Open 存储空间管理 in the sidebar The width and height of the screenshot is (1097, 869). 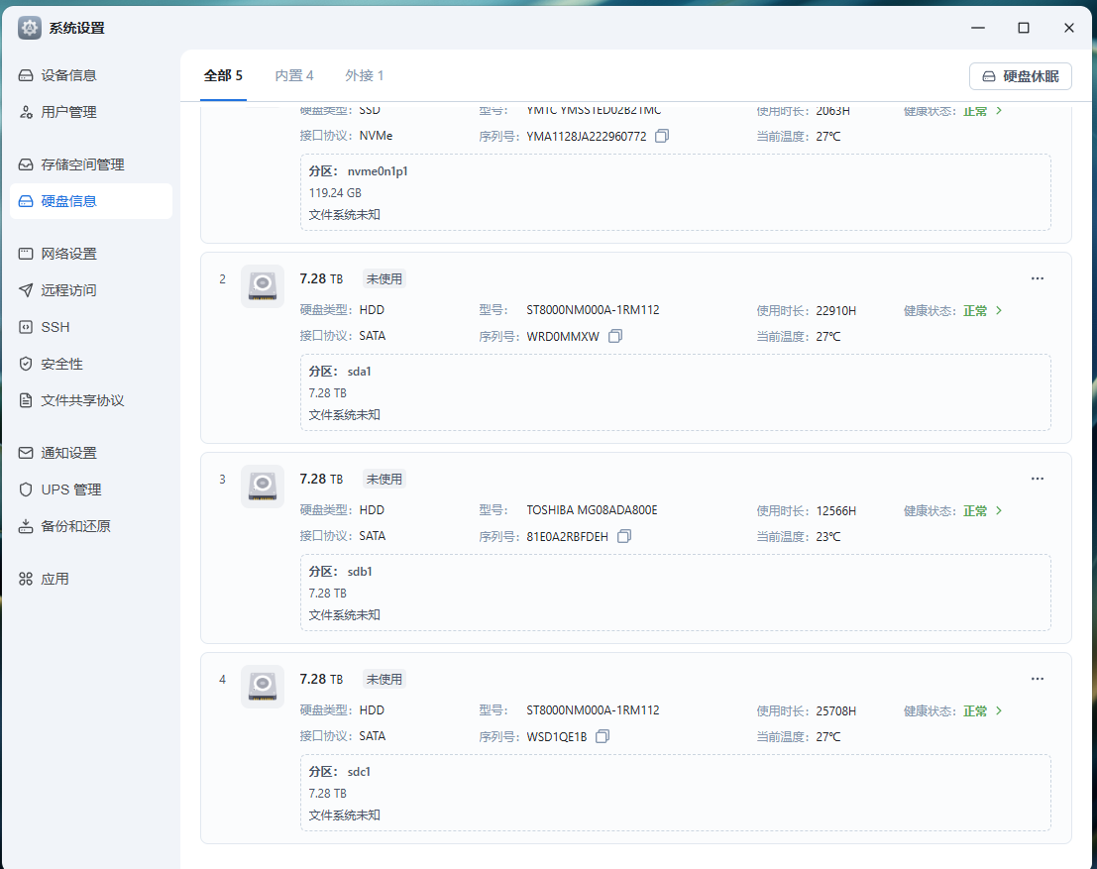point(82,164)
